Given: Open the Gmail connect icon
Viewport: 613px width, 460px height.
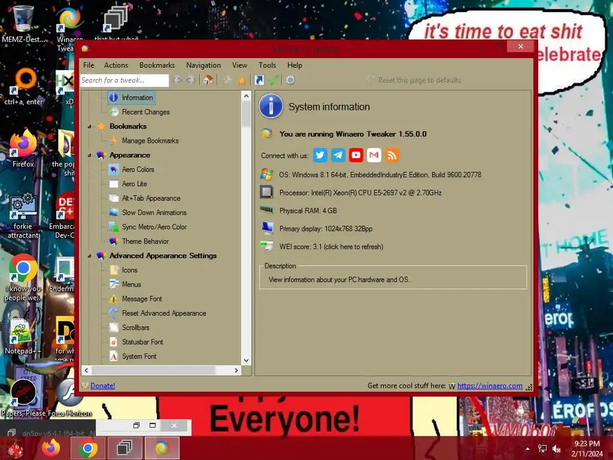Looking at the screenshot, I should click(x=374, y=155).
